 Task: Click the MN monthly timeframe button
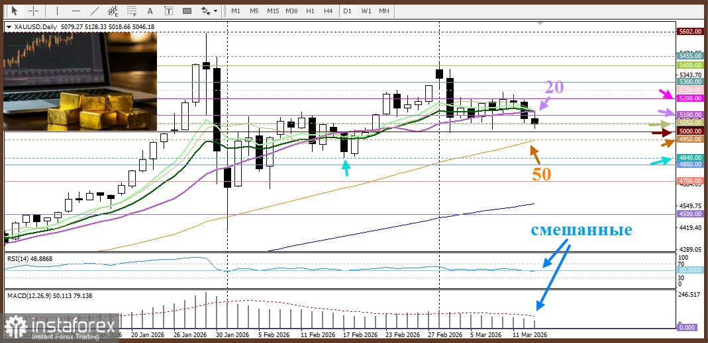(x=383, y=11)
